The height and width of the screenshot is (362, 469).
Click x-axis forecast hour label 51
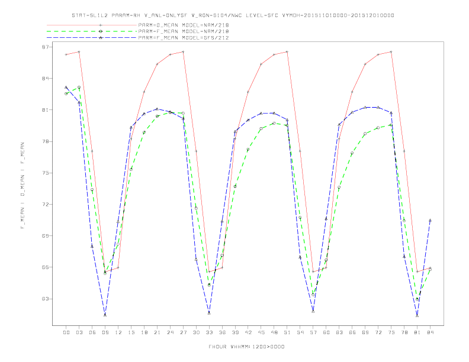coord(287,332)
